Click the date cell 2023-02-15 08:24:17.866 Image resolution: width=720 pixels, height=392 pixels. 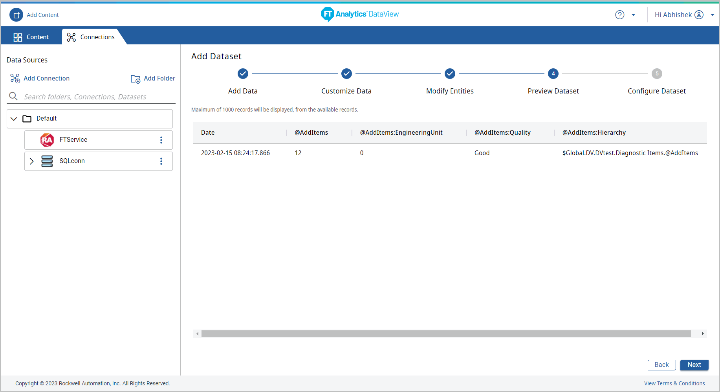coord(235,153)
